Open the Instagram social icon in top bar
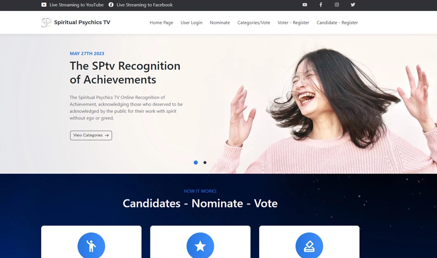The image size is (437, 258). [337, 5]
